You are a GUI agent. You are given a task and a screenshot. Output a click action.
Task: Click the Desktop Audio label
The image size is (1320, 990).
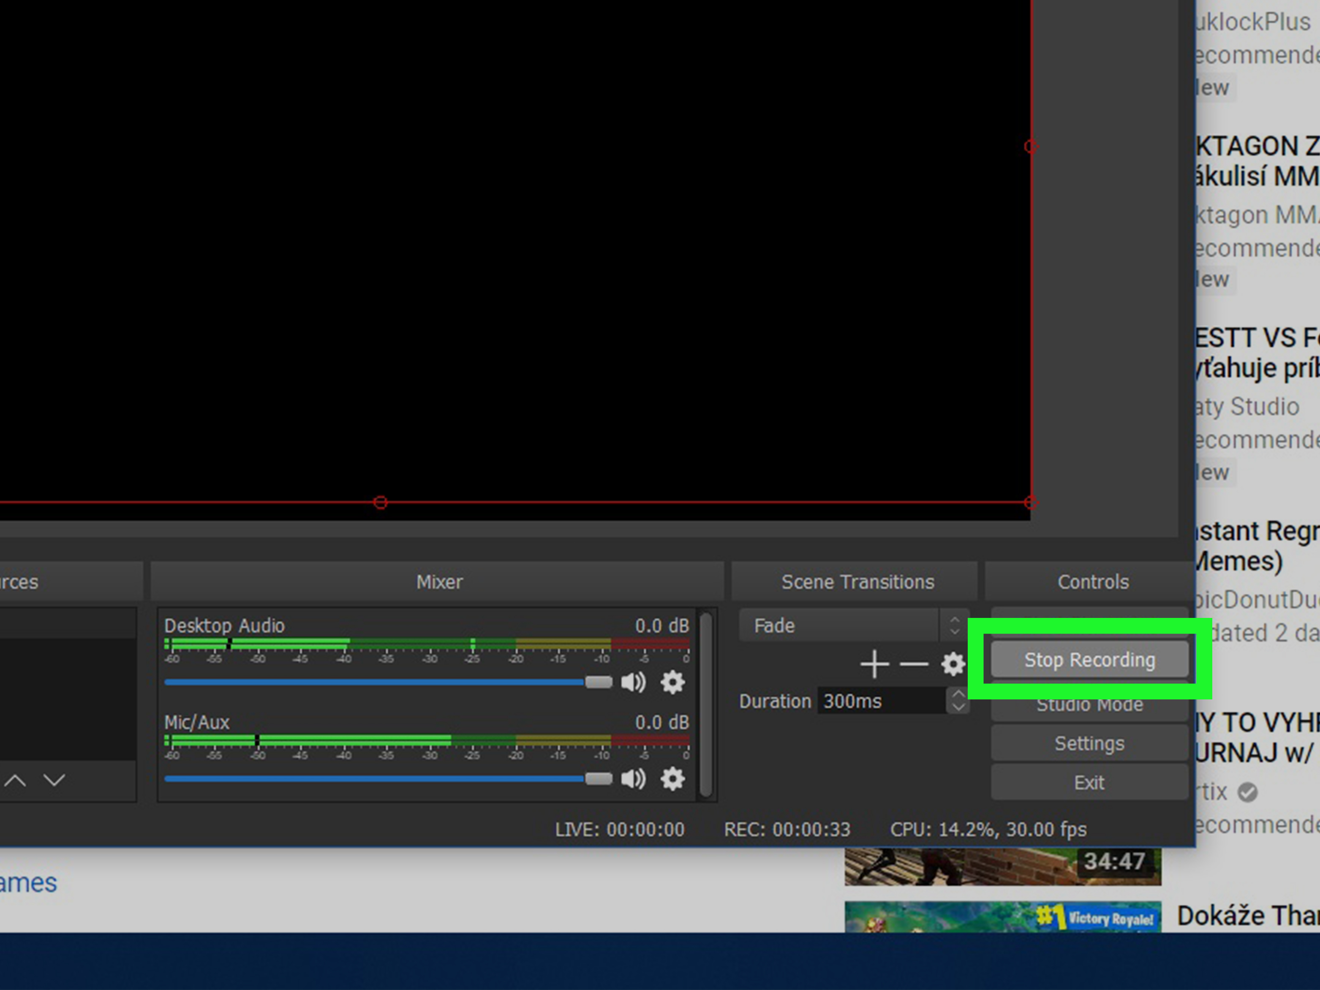click(x=224, y=626)
